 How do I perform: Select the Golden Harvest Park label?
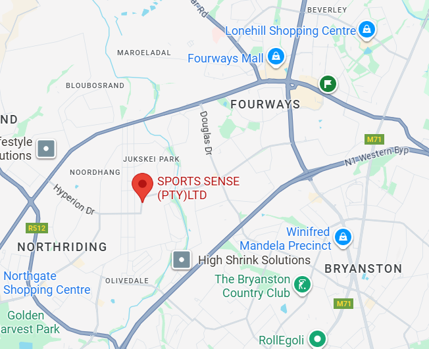(30, 323)
